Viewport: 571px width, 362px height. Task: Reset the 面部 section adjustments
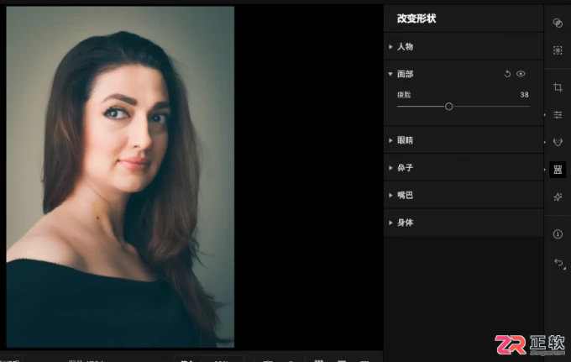[507, 74]
